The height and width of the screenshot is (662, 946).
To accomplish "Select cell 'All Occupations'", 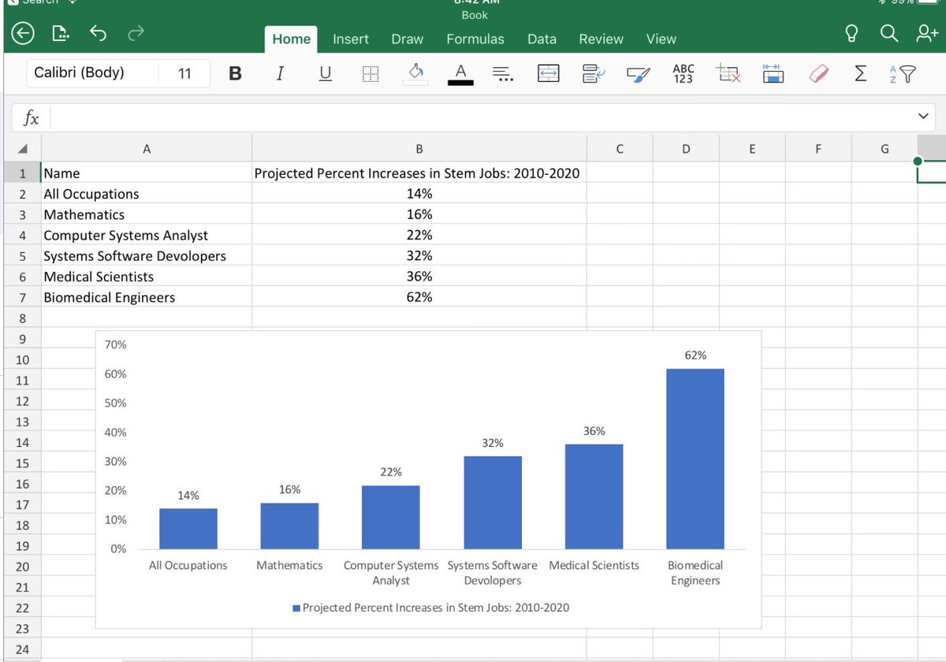I will point(147,194).
